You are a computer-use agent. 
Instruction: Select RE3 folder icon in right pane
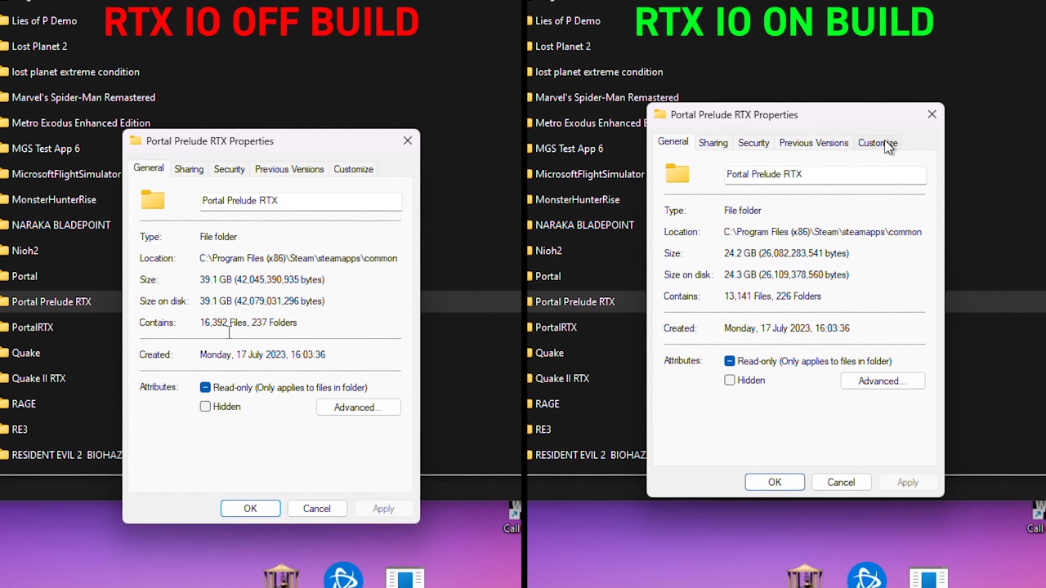pyautogui.click(x=529, y=430)
